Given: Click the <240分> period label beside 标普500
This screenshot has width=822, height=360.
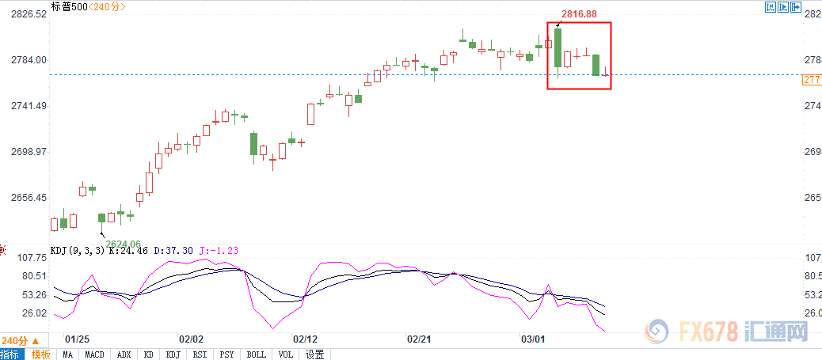Looking at the screenshot, I should (104, 7).
